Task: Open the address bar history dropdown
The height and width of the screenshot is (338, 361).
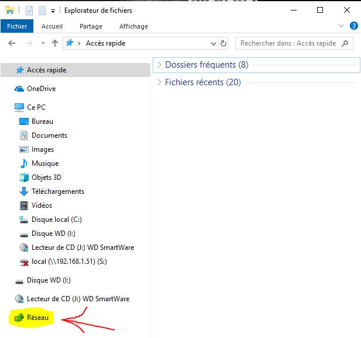Action: click(214, 43)
